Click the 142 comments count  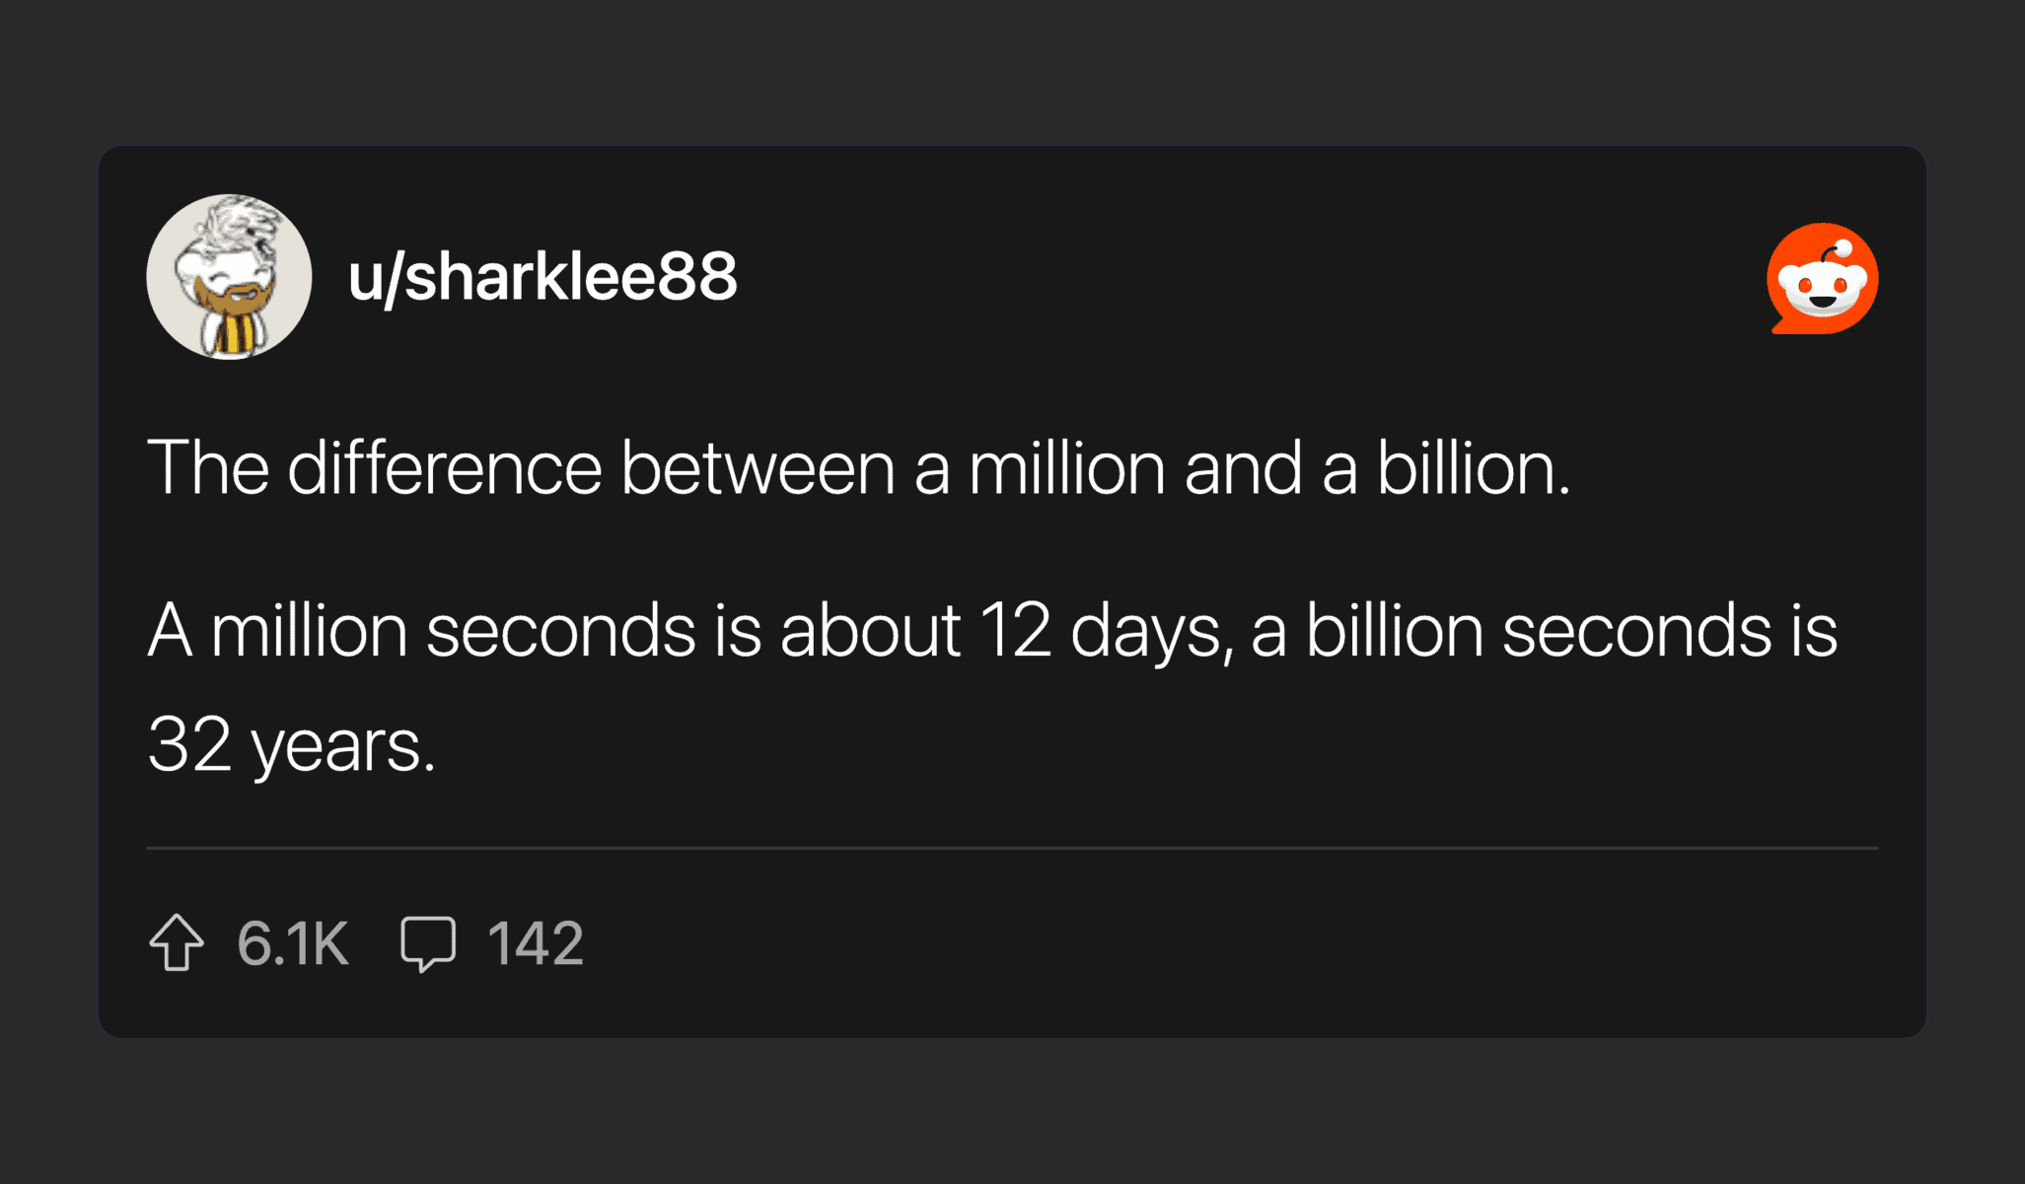(536, 943)
